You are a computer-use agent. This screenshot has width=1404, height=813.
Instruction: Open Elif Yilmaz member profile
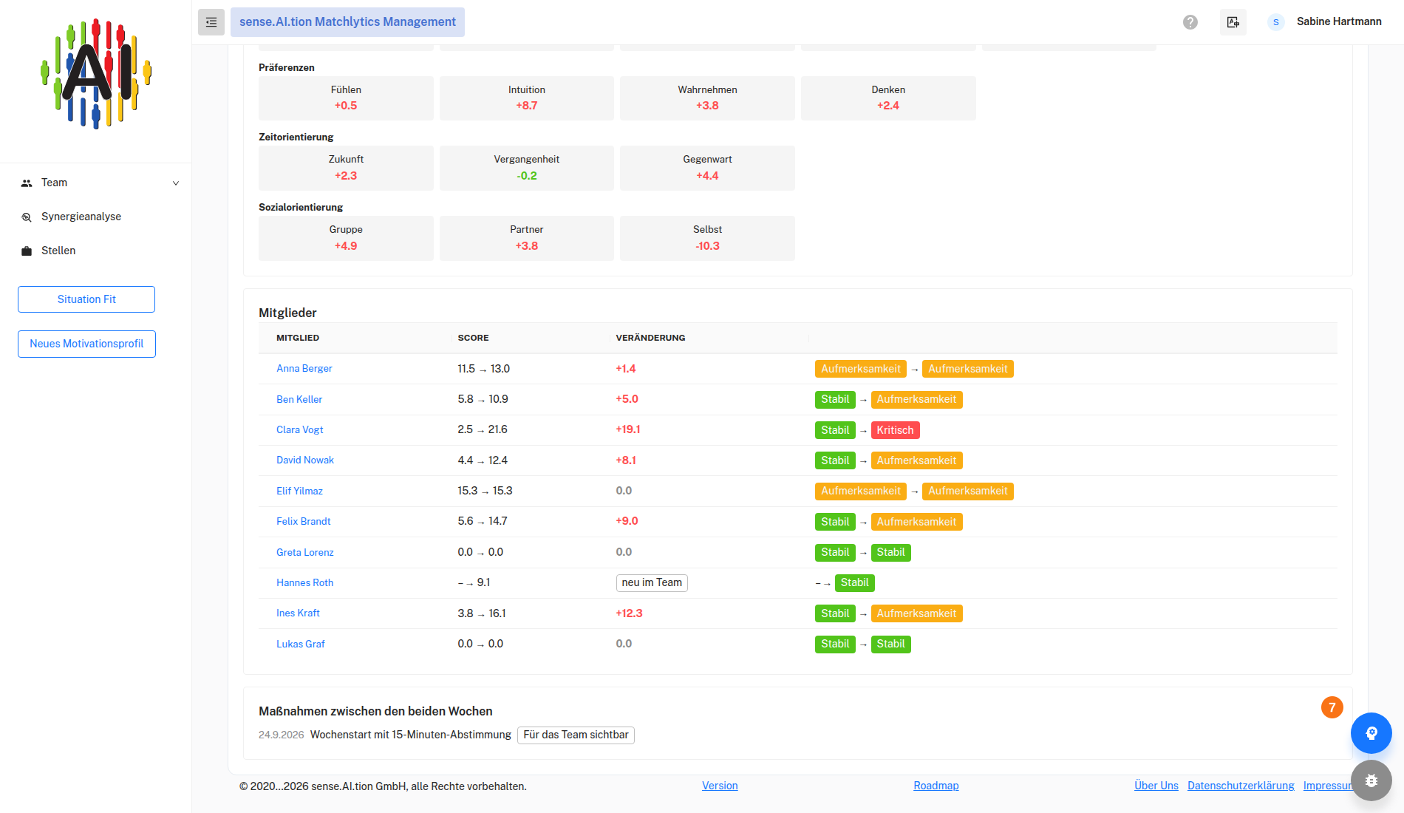tap(299, 491)
